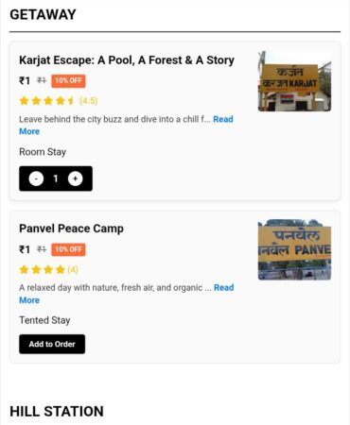Select the Panvel Peace Camp title
This screenshot has height=425, width=350.
click(72, 229)
